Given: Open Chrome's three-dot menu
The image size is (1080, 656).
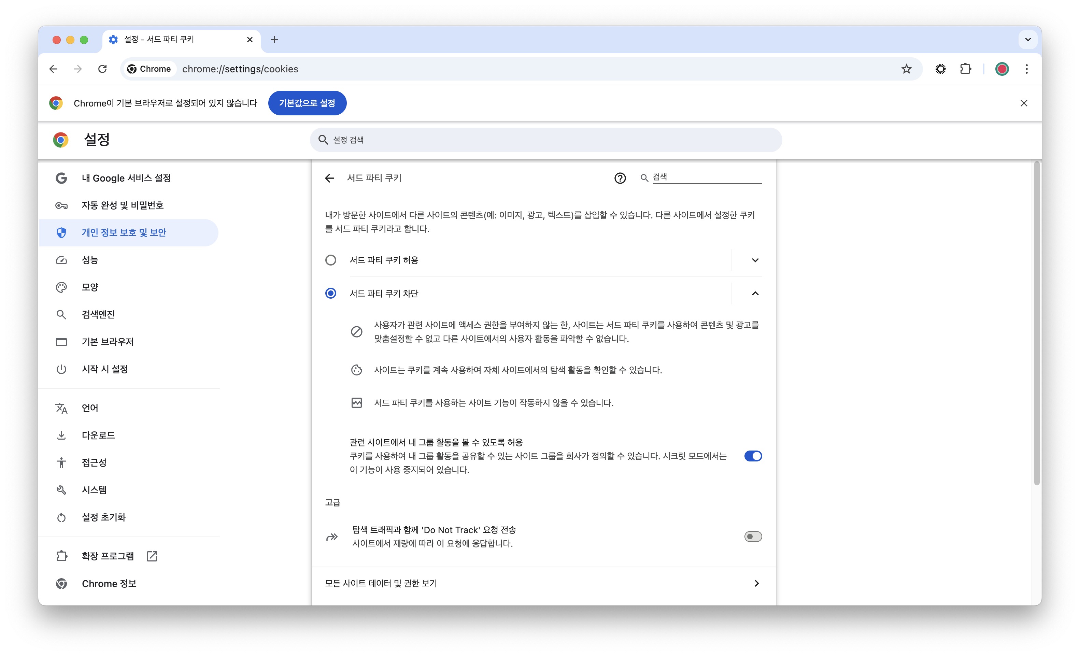Looking at the screenshot, I should (x=1026, y=69).
